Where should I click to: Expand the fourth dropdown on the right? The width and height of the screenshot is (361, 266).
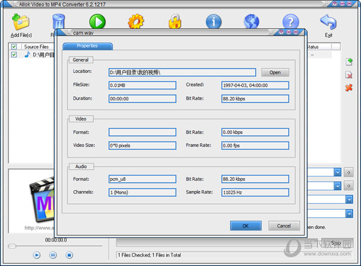tap(349, 214)
